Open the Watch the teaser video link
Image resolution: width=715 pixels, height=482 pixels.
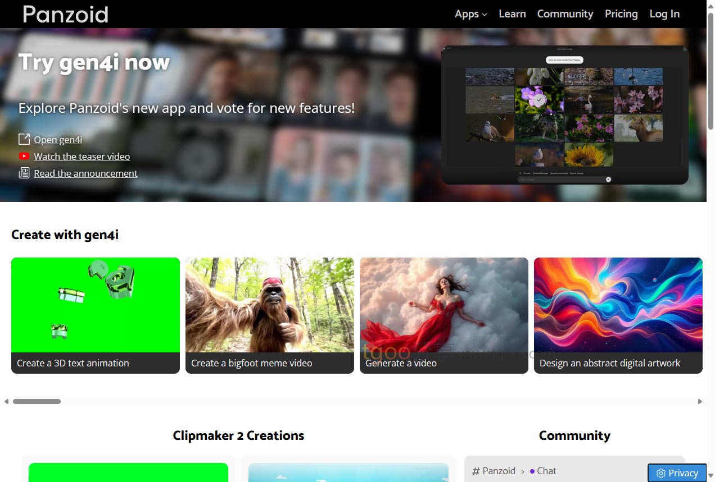coord(82,157)
